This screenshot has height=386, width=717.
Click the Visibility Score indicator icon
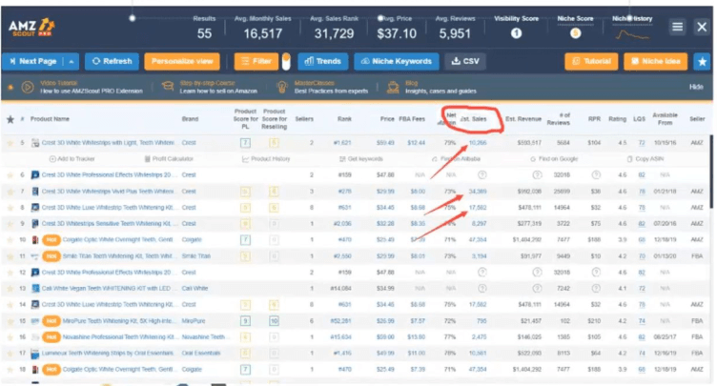[516, 33]
